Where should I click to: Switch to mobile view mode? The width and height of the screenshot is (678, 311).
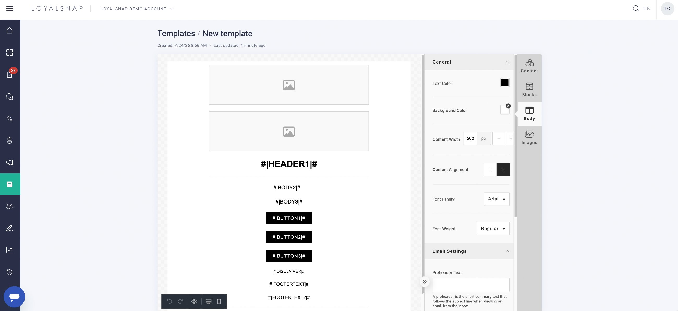click(219, 301)
